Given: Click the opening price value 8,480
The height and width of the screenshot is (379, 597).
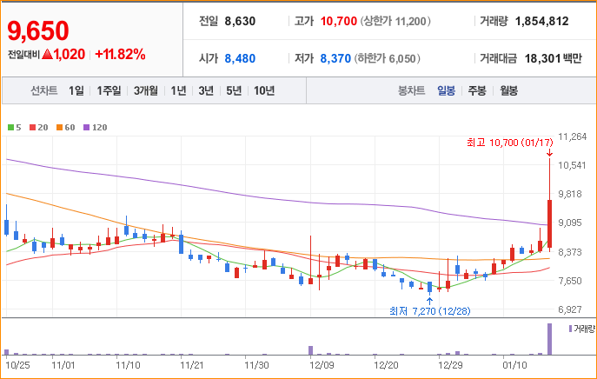Looking at the screenshot, I should (240, 58).
